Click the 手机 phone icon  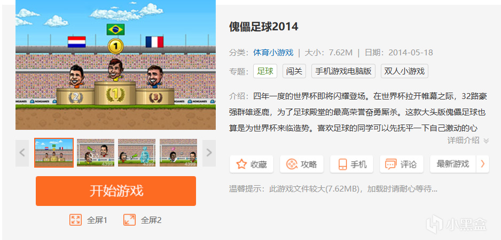[342, 164]
